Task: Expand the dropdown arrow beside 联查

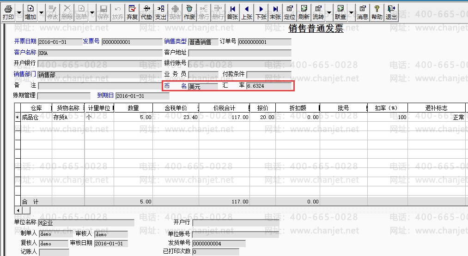Action: pyautogui.click(x=351, y=12)
